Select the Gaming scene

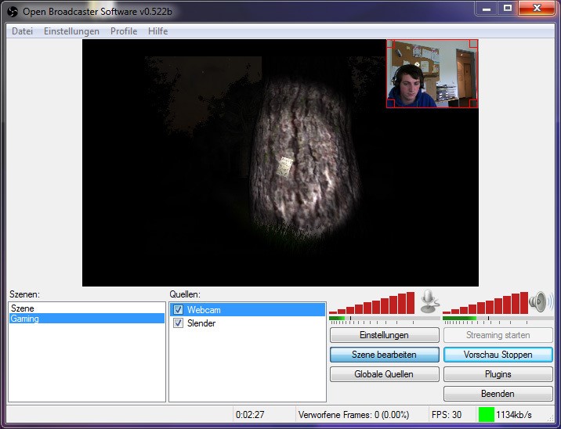tap(87, 319)
